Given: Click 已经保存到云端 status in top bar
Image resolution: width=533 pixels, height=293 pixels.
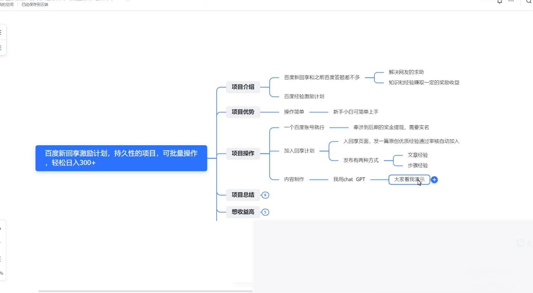Looking at the screenshot, I should tap(34, 5).
